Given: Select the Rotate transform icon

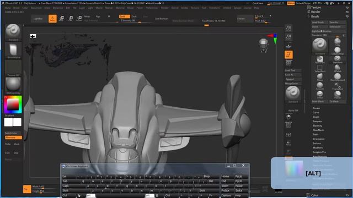Looking at the screenshot, I should 79,19.
